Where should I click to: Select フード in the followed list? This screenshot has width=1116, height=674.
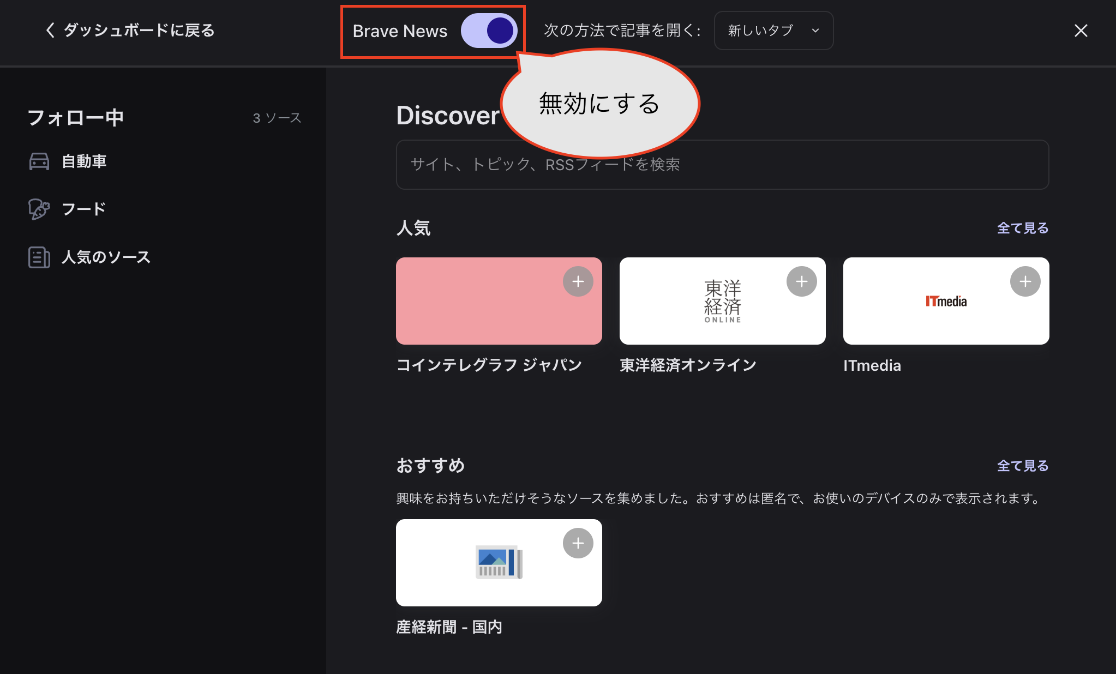(x=83, y=209)
